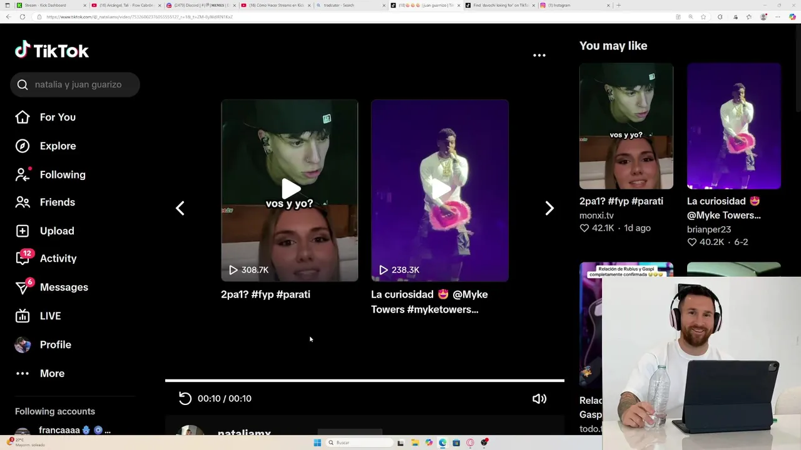Click the Upload plus icon
801x450 pixels.
pyautogui.click(x=23, y=231)
